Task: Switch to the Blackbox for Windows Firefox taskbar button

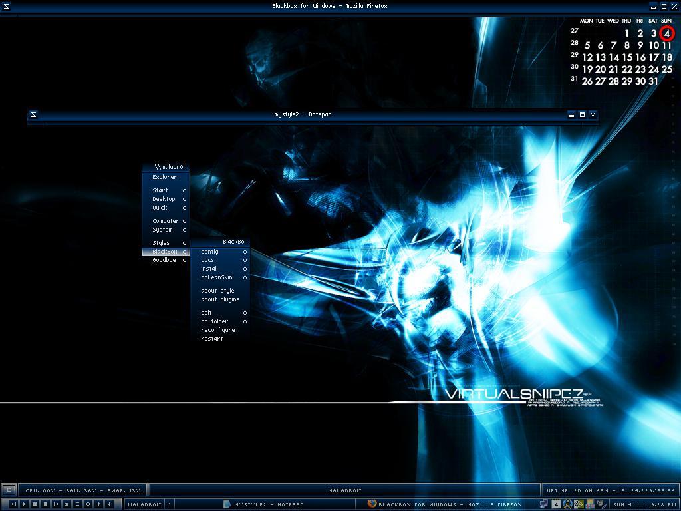Action: (x=445, y=504)
